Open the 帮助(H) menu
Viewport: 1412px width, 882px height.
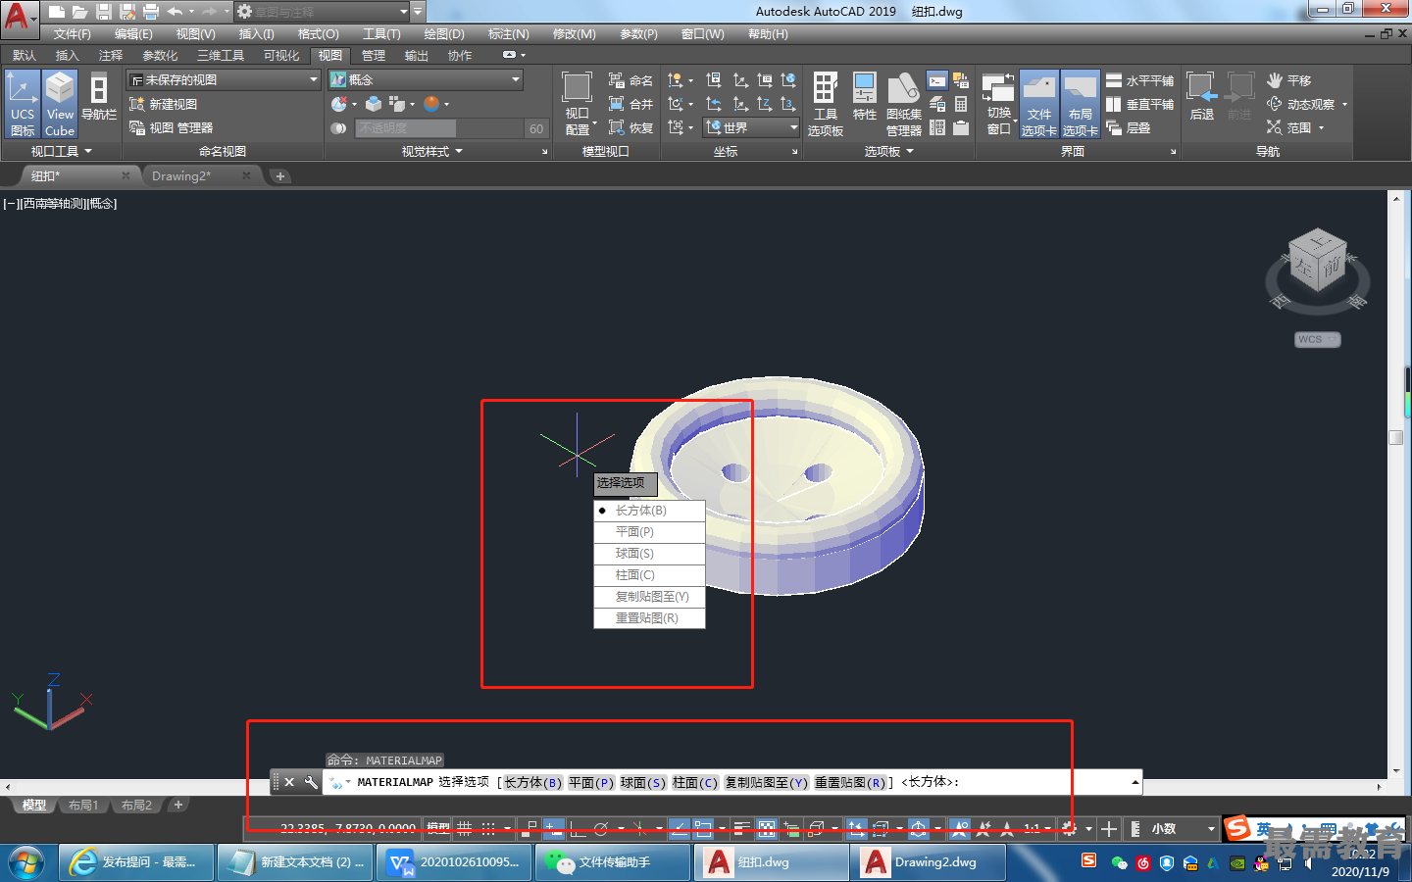tap(768, 34)
